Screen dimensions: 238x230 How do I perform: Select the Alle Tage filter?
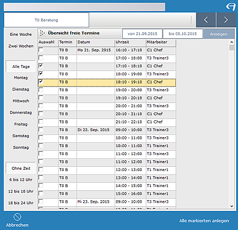pos(21,67)
